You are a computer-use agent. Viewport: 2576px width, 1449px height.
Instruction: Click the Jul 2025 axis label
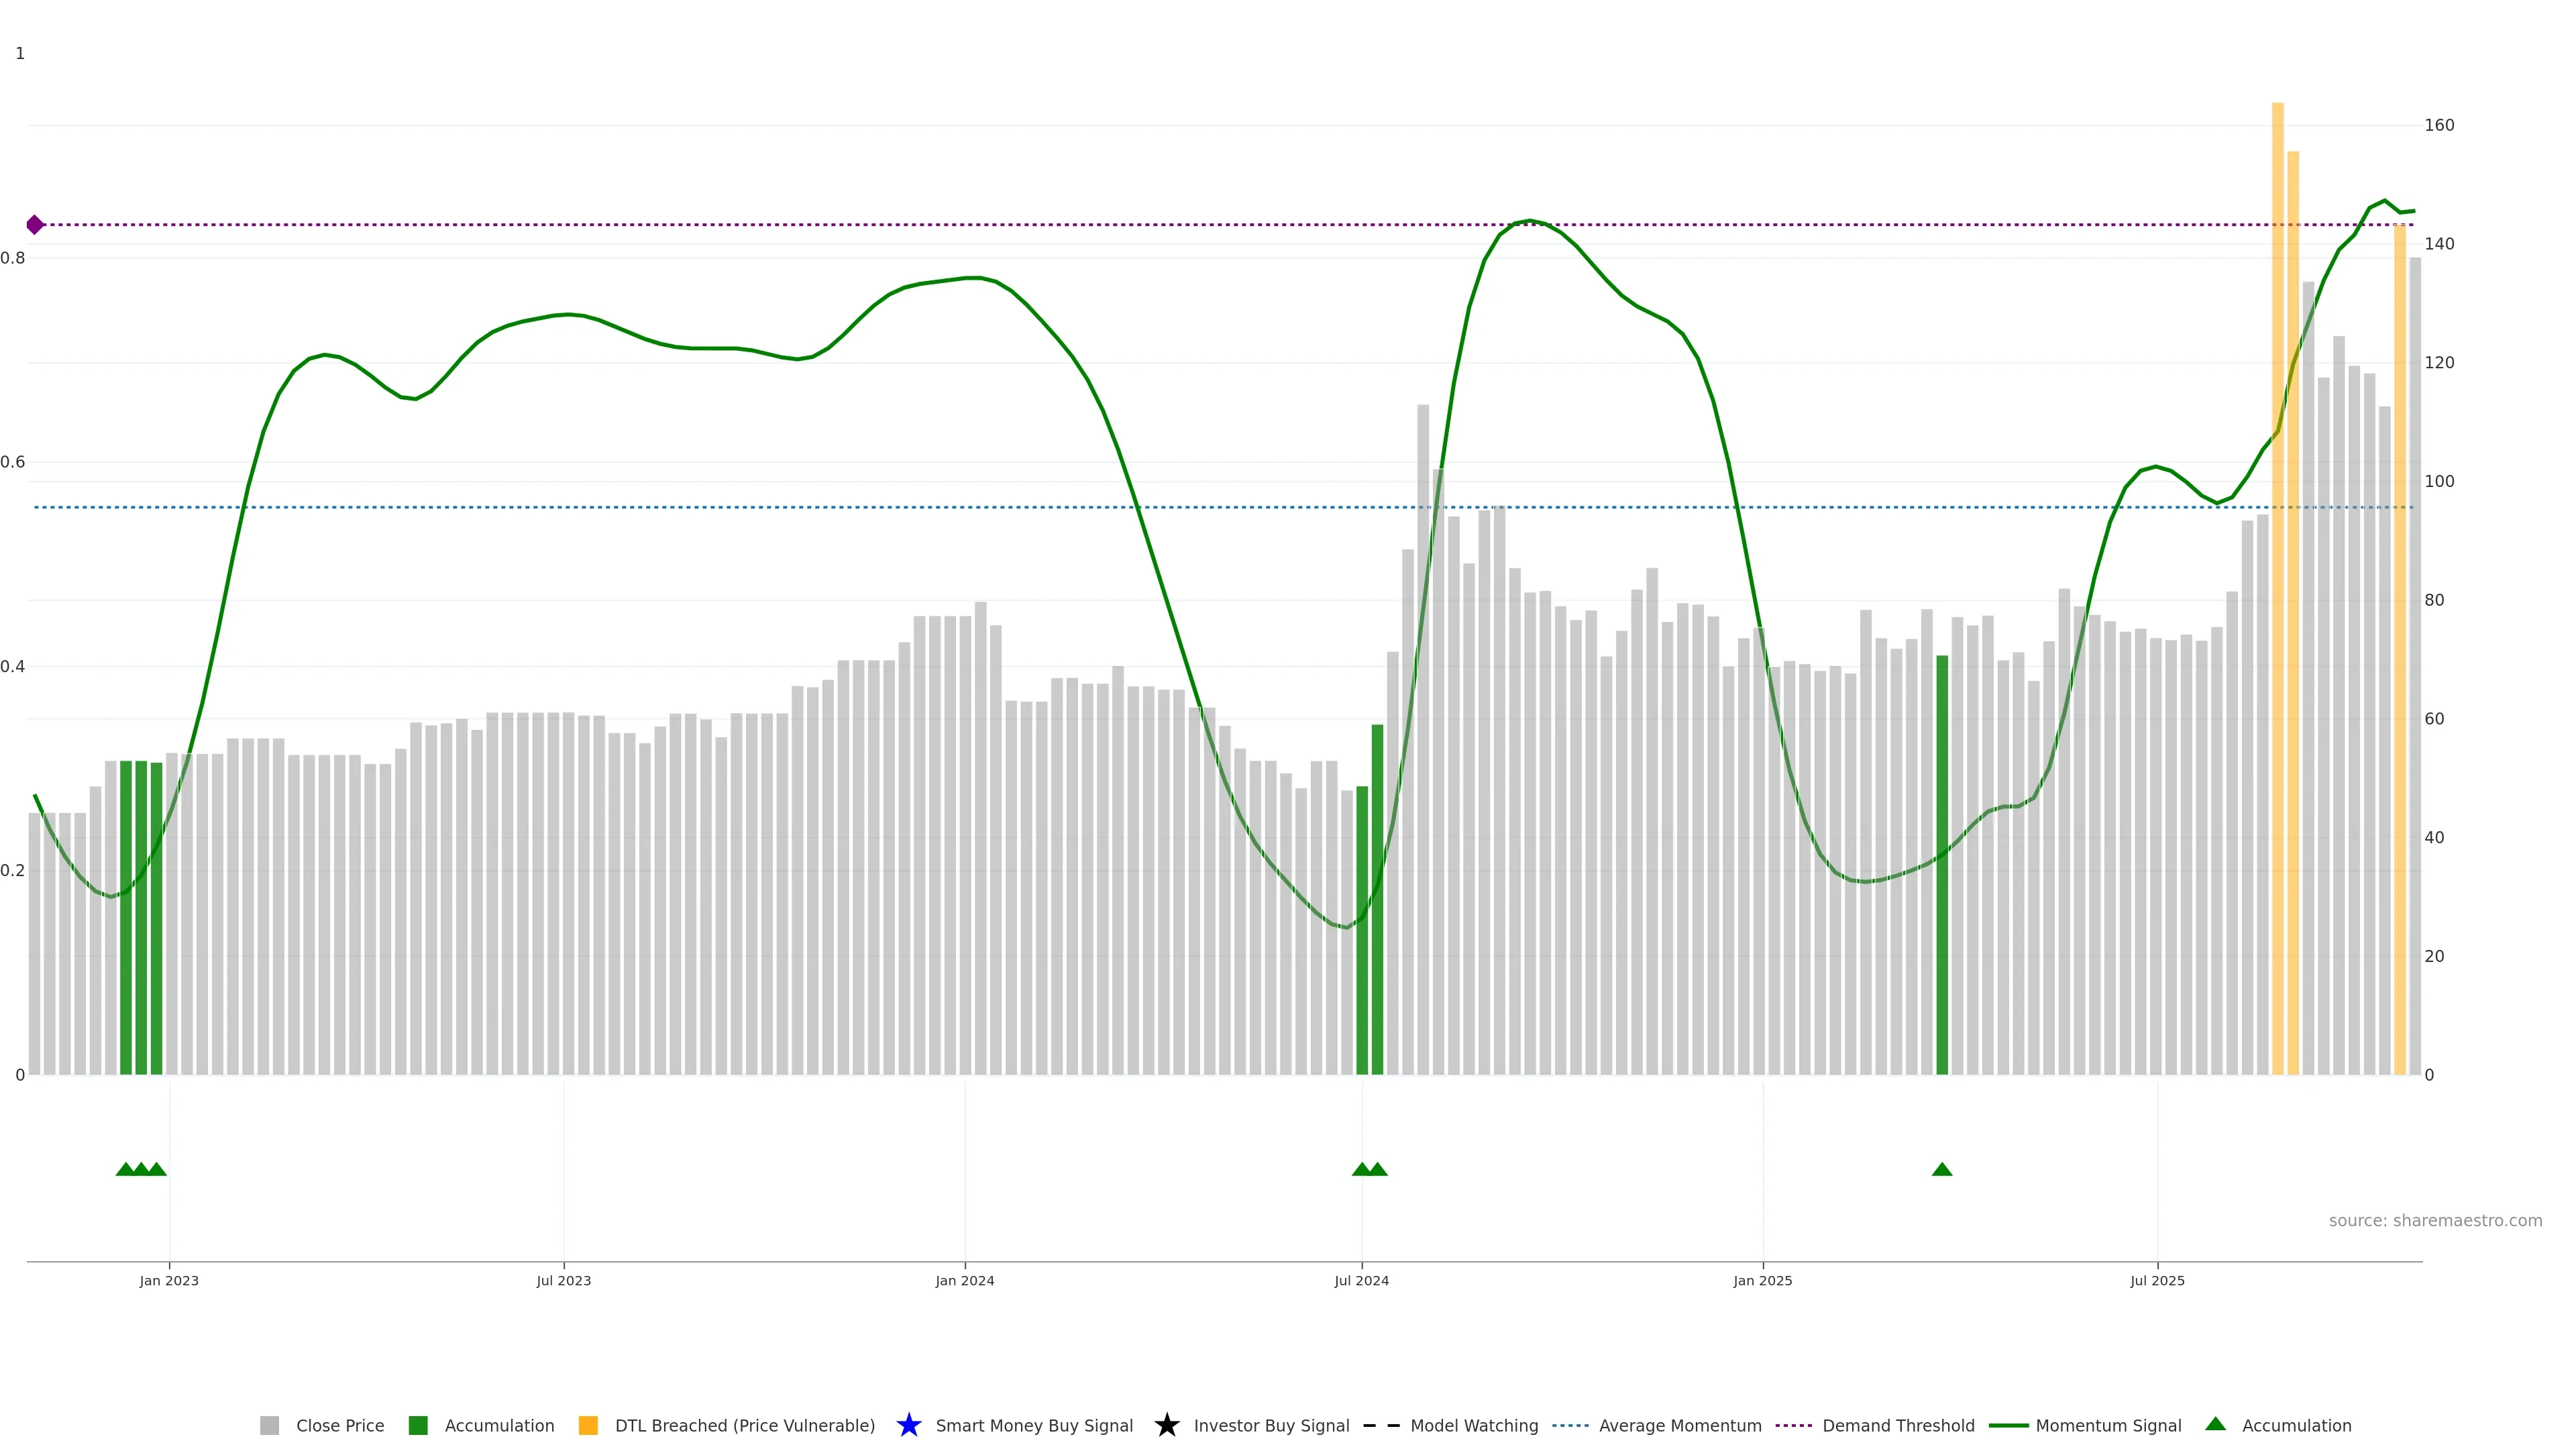2157,1280
